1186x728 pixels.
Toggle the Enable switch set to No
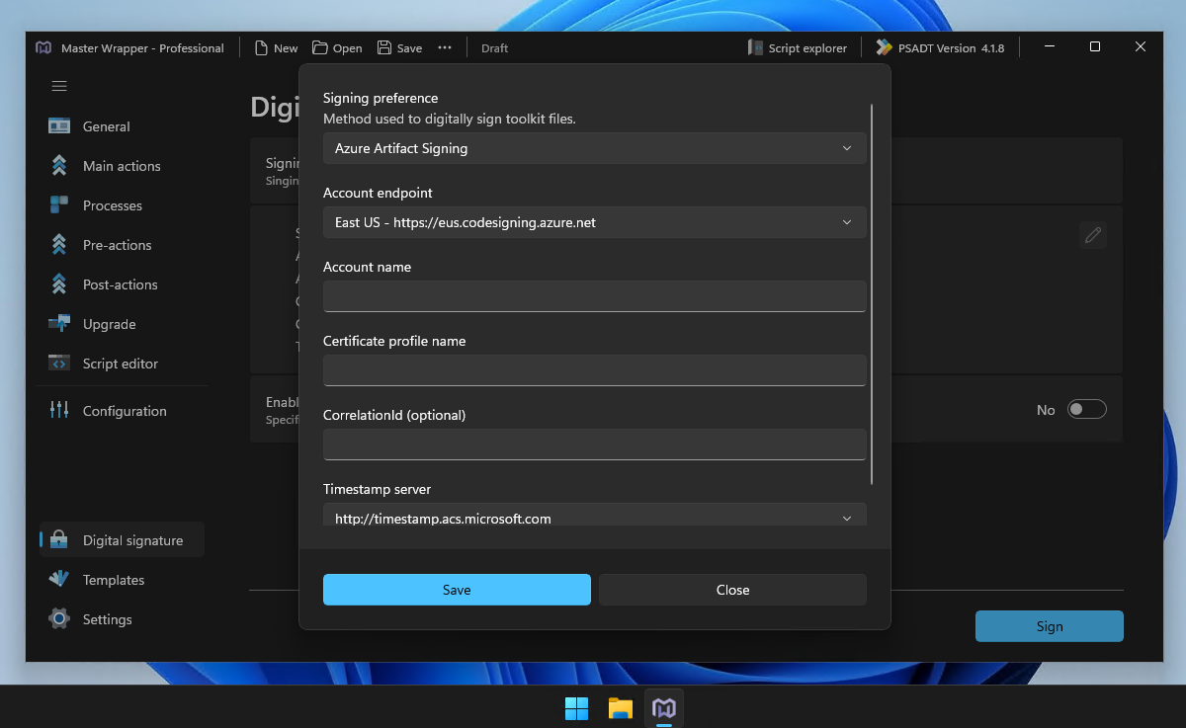[x=1086, y=410]
